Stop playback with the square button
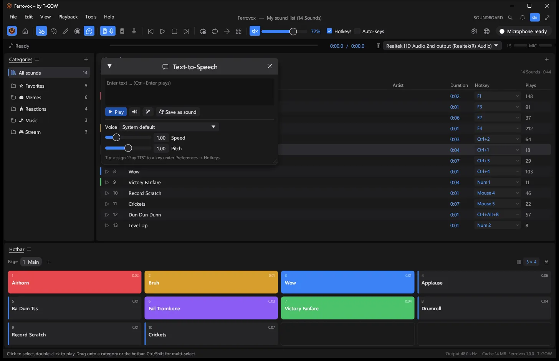 coord(174,32)
